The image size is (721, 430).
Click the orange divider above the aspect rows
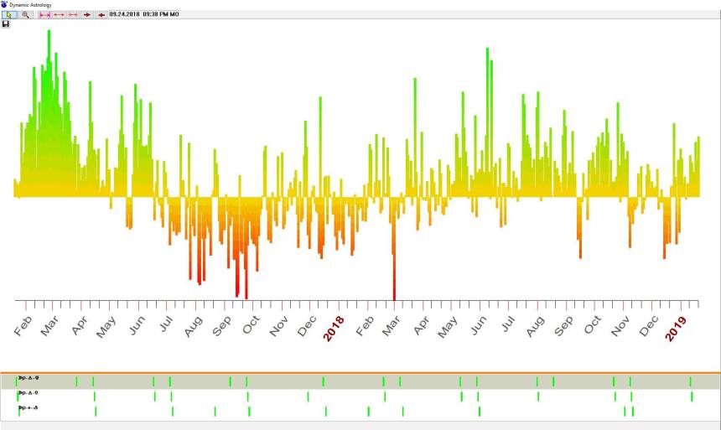(360, 372)
